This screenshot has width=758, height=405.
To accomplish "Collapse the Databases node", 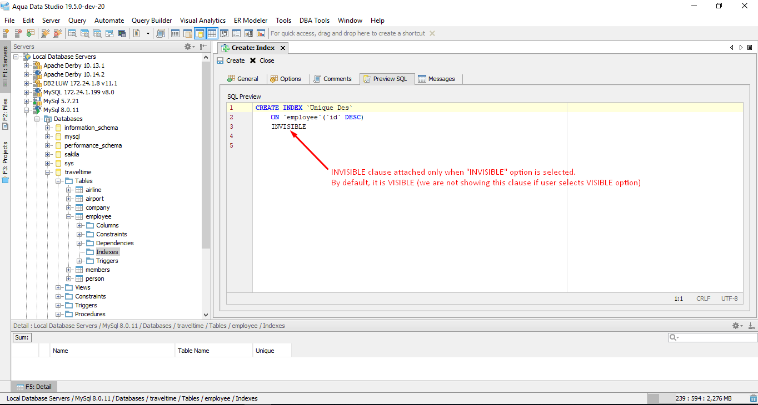I will coord(37,119).
